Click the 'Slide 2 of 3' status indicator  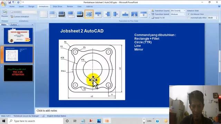[6, 116]
